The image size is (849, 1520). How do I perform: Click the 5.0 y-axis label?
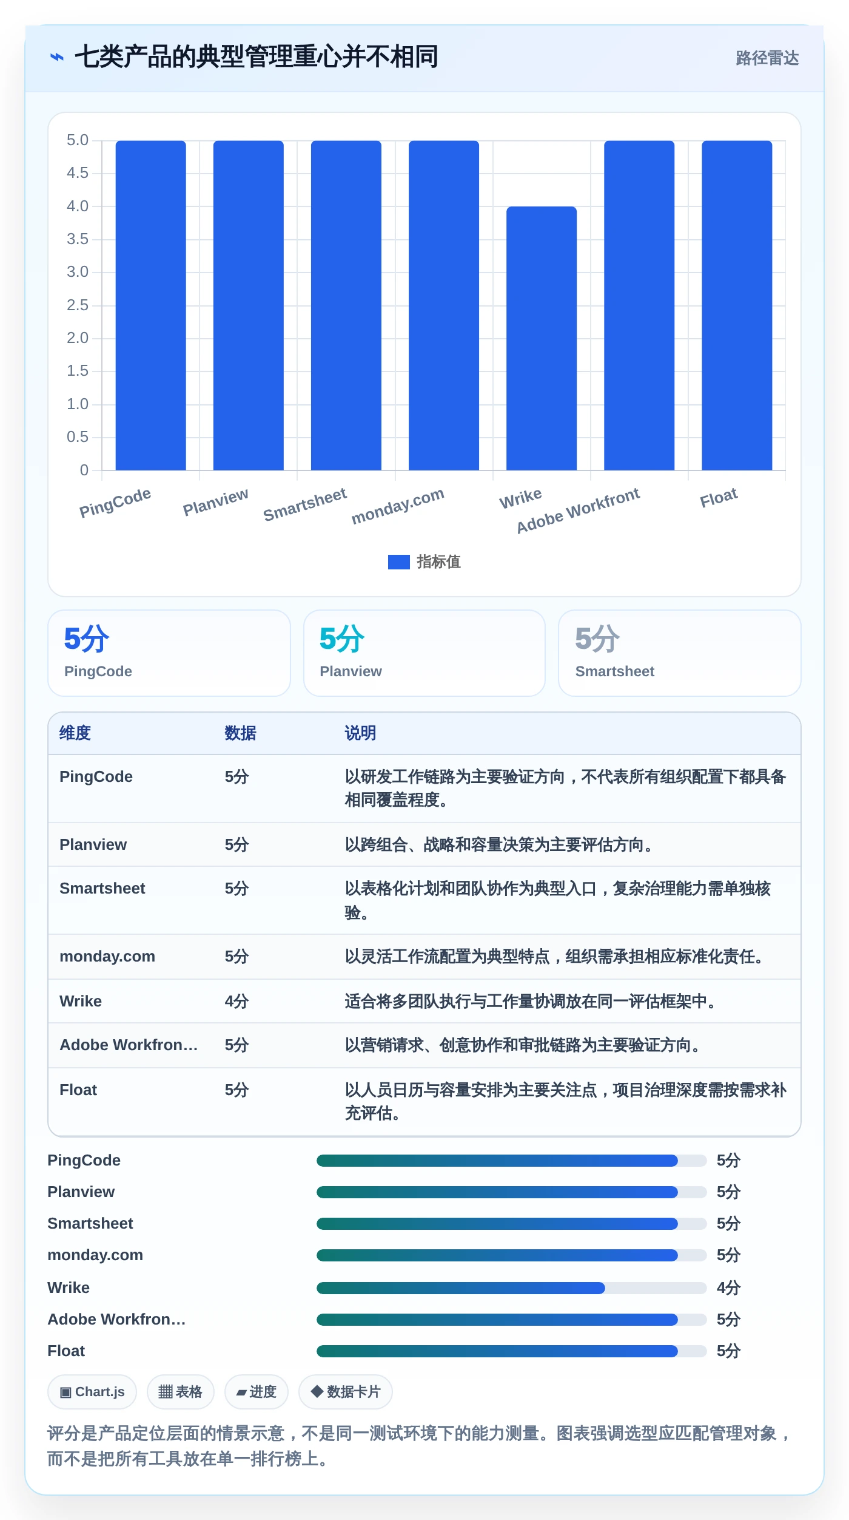(x=78, y=140)
